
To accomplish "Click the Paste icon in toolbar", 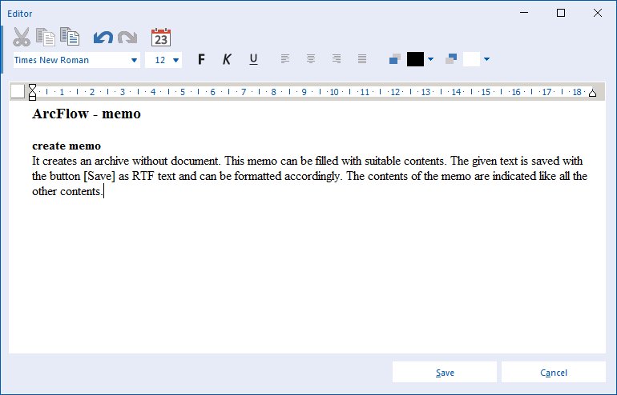I will tap(70, 37).
